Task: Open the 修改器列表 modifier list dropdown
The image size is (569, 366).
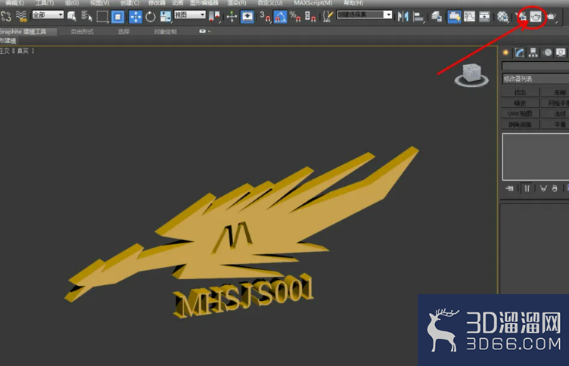Action: [535, 79]
